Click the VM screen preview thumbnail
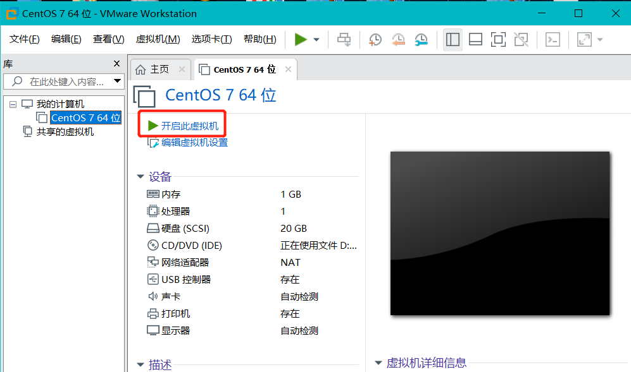 click(x=500, y=234)
